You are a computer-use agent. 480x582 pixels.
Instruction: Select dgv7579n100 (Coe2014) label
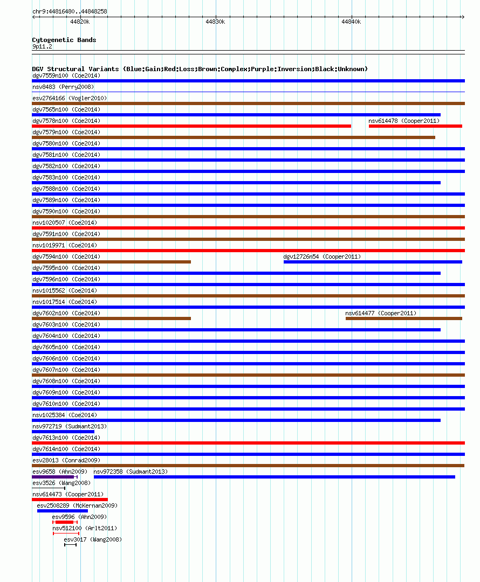pos(66,132)
